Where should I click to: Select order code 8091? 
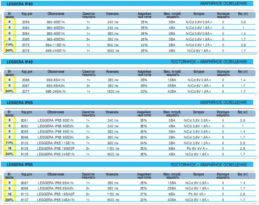pos(25,120)
